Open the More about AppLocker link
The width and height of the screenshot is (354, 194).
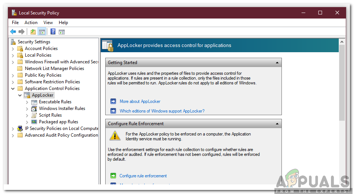[x=140, y=101]
